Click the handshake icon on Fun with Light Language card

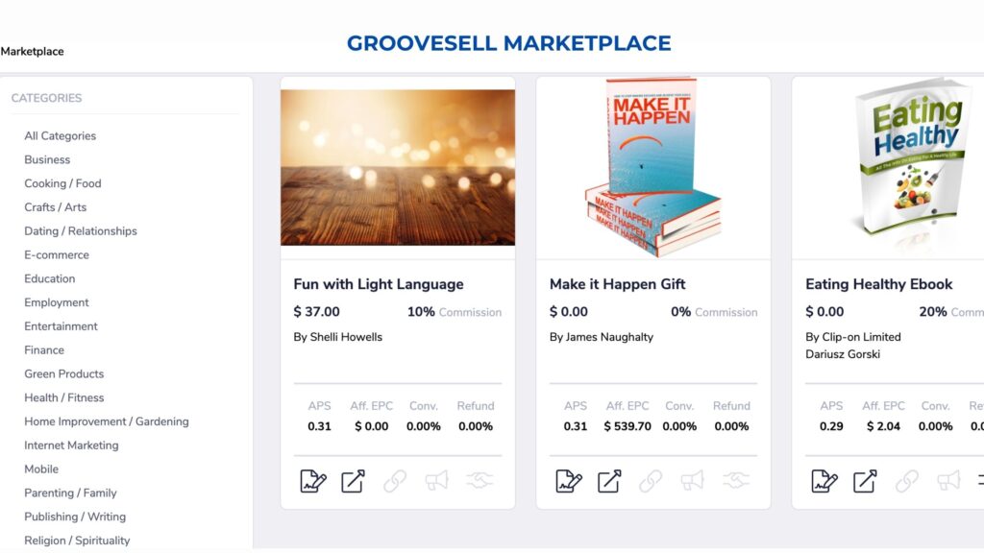click(480, 481)
